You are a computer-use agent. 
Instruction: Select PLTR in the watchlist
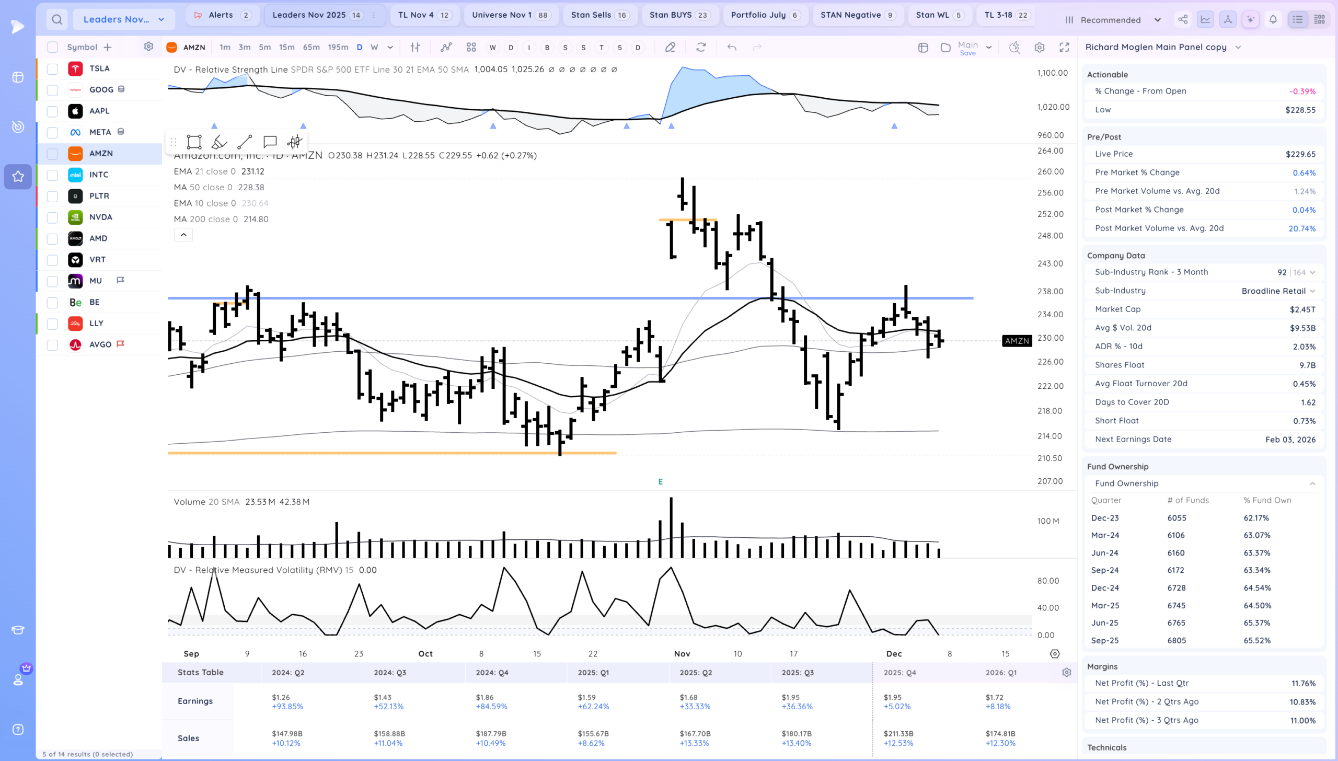pyautogui.click(x=99, y=196)
